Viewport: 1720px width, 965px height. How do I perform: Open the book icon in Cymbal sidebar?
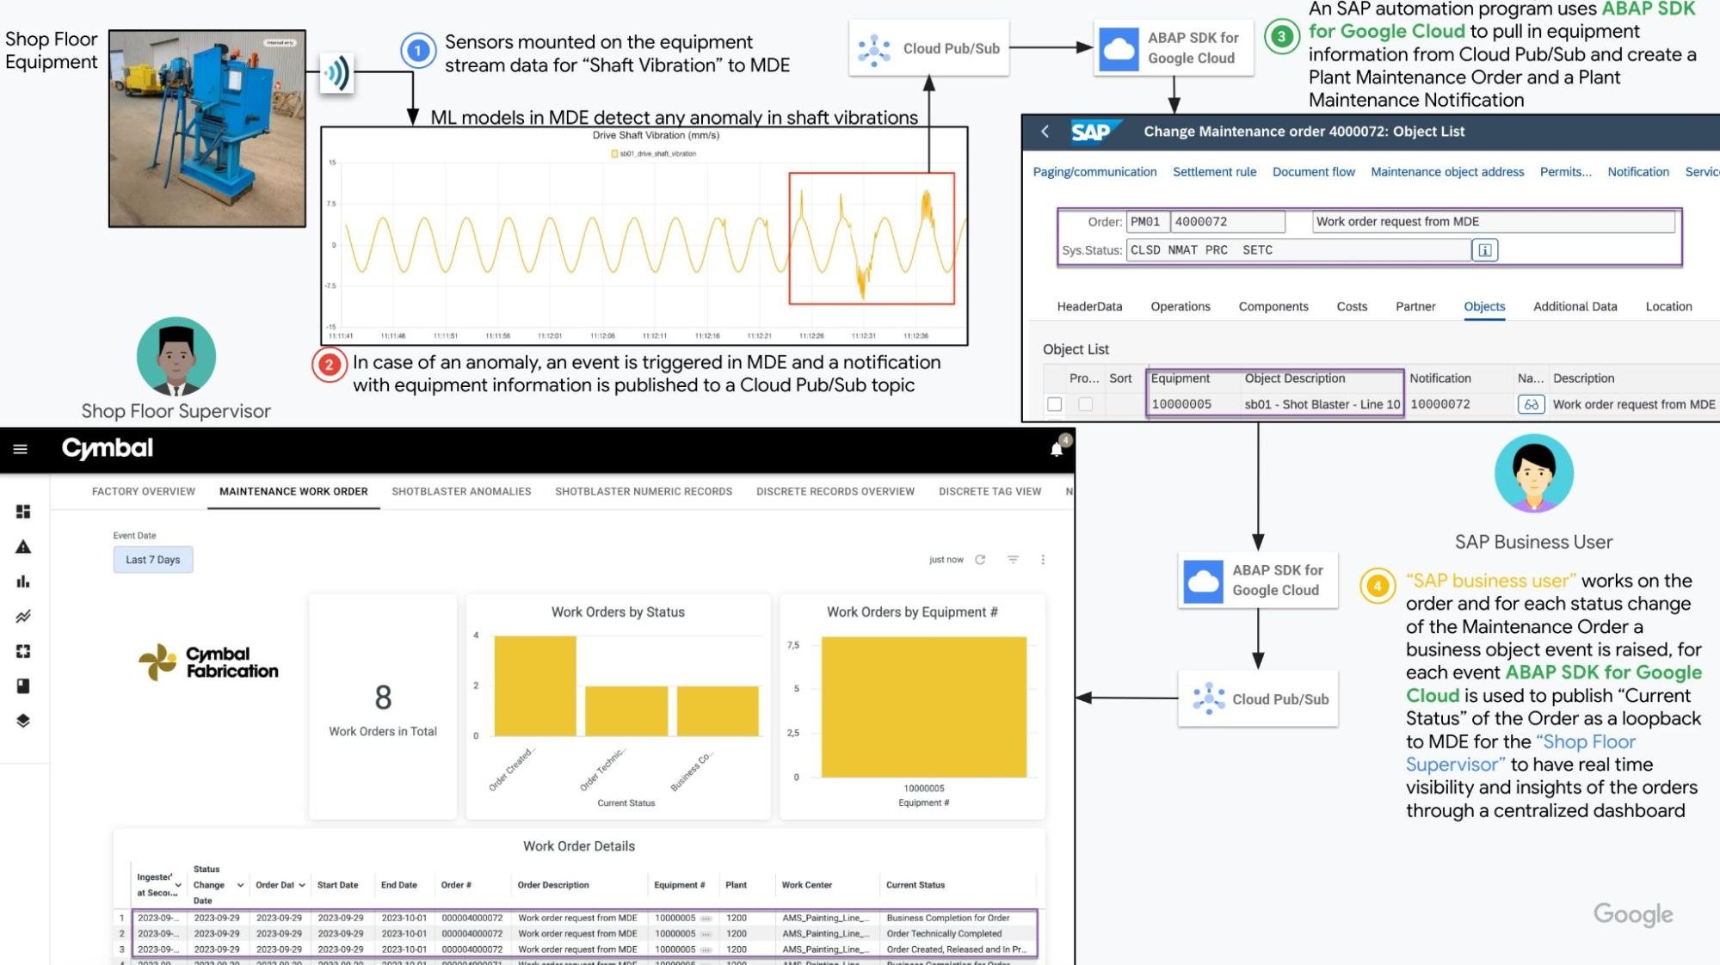(x=23, y=685)
